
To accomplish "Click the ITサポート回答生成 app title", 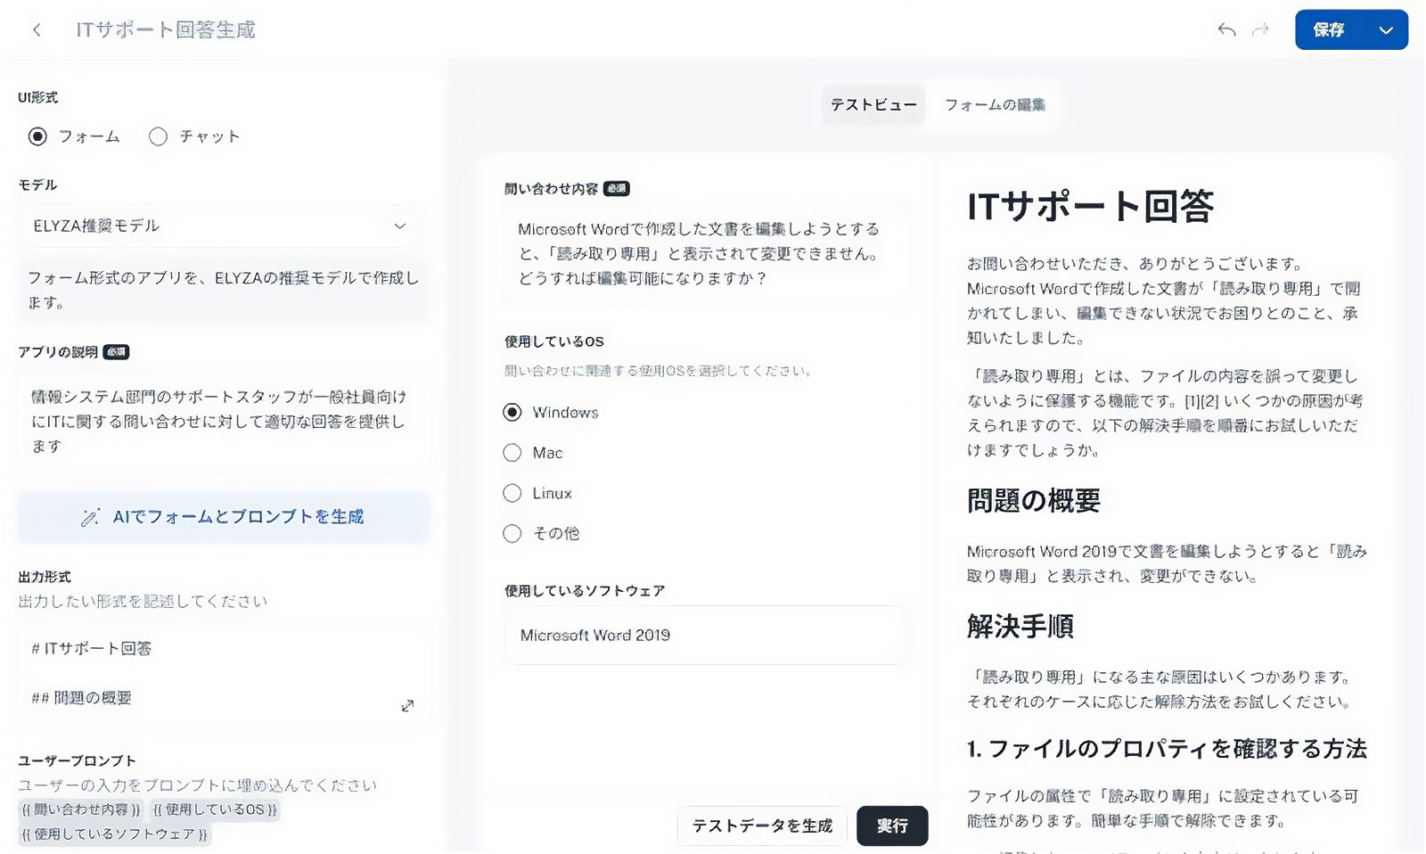I will [166, 30].
